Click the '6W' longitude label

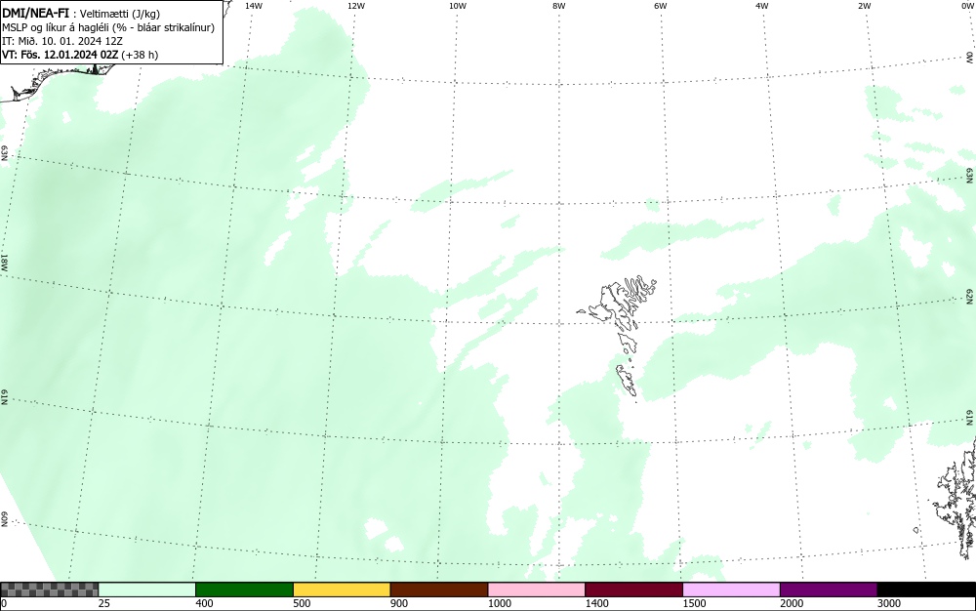[661, 6]
